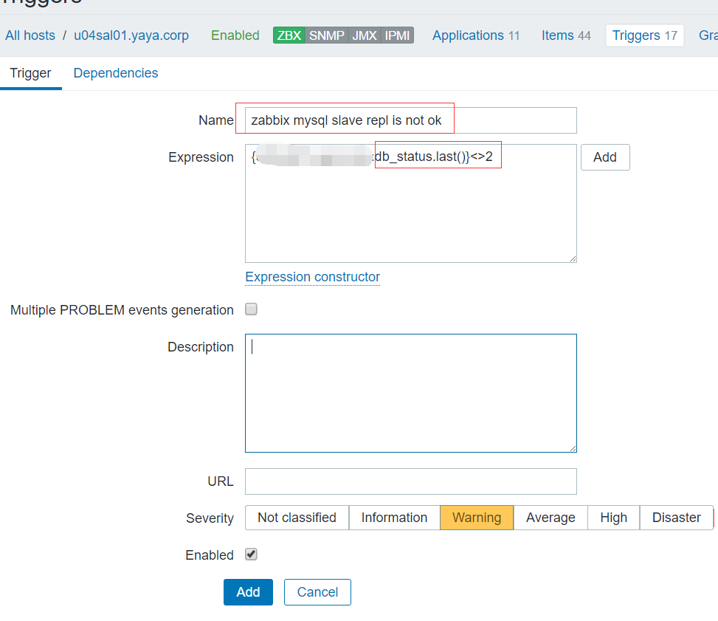
Task: Switch to the Dependencies tab
Action: tap(116, 73)
